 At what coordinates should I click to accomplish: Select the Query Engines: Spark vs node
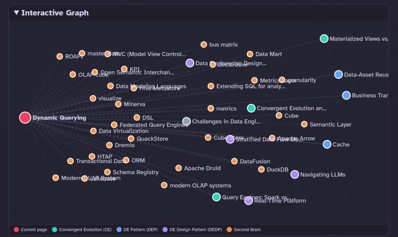pos(216,197)
